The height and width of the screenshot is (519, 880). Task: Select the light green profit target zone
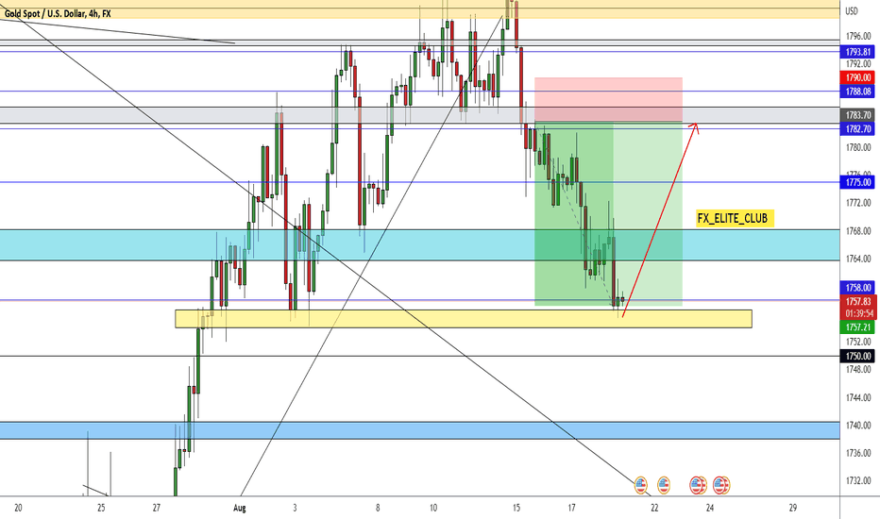pyautogui.click(x=649, y=214)
